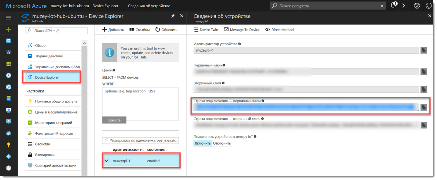Select Отключить to disable the device

[222, 143]
